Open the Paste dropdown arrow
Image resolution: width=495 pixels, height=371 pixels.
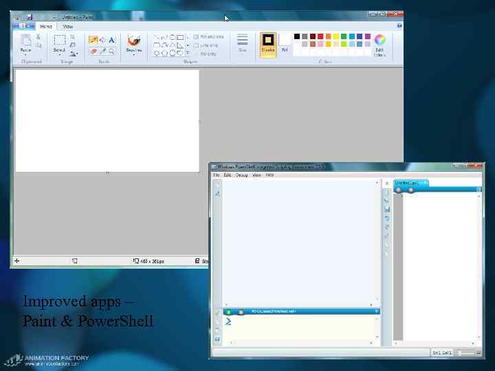(x=25, y=55)
